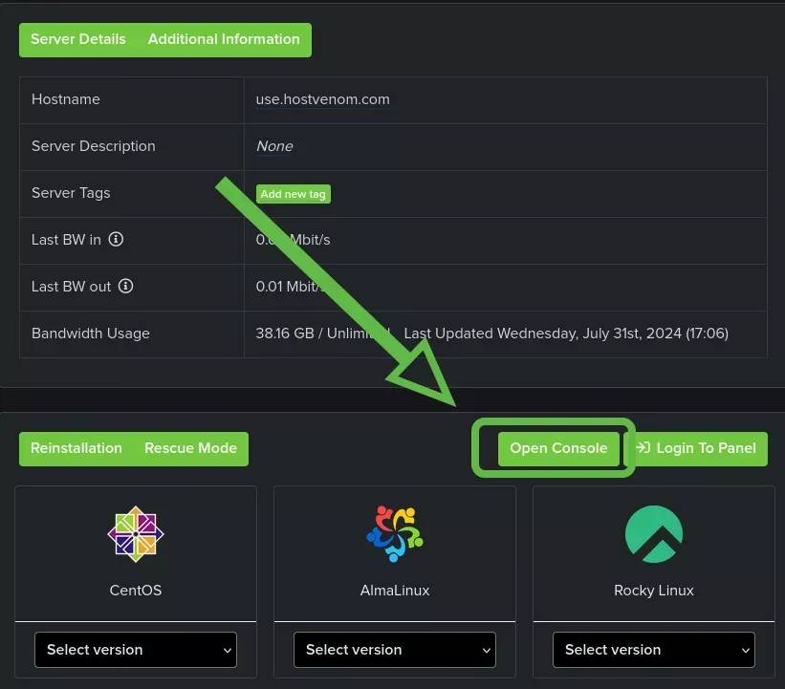Open the CentOS Select version dropdown

click(136, 650)
